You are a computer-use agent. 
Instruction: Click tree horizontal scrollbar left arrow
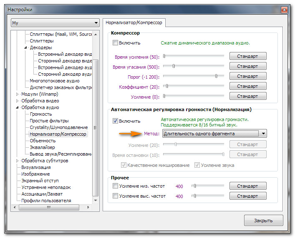point(15,208)
